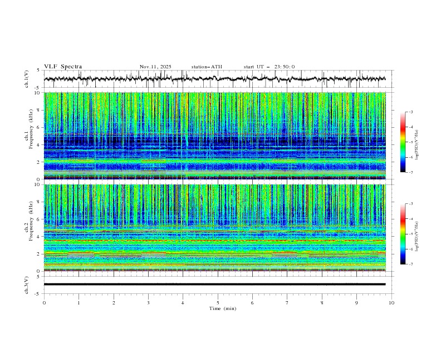Image resolution: width=441 pixels, height=340 pixels.
Task: Click the time axis tick label "10"
Action: click(x=391, y=303)
